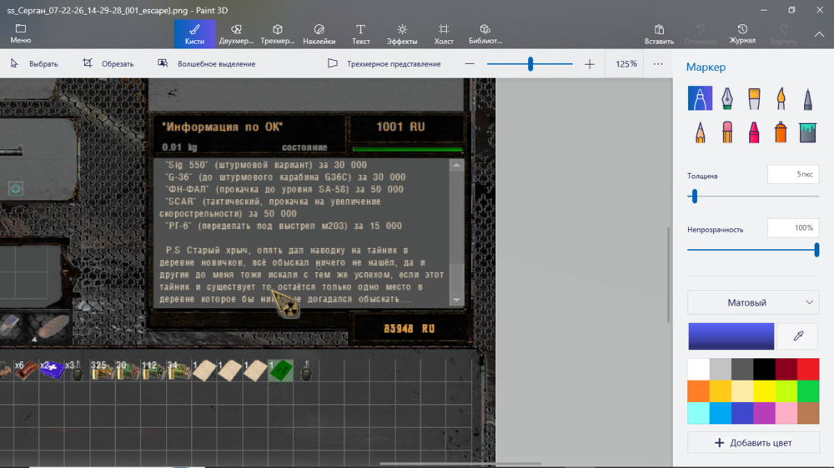Pick color with the eyedropper

click(798, 336)
